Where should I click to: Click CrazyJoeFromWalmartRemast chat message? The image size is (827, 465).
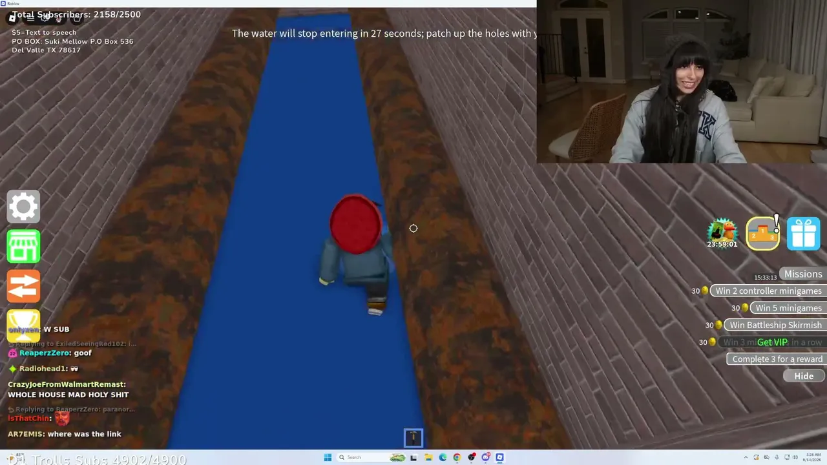68,389
